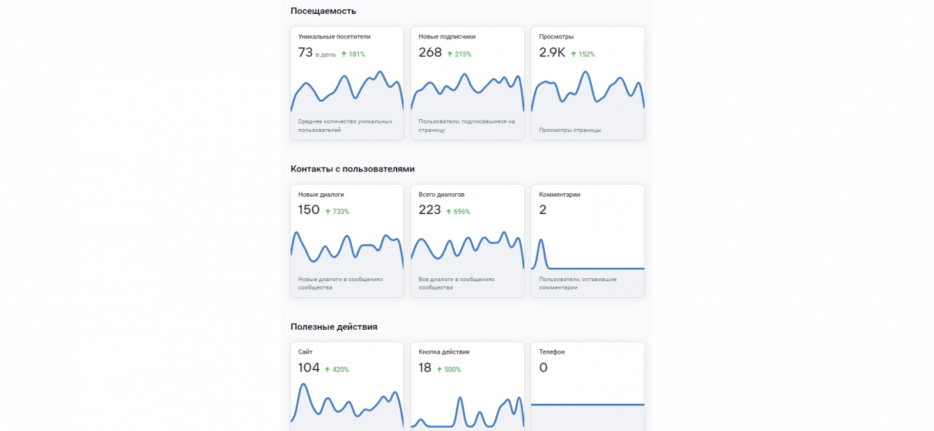The image size is (934, 431).
Task: Click the 2.9K views number
Action: (552, 52)
